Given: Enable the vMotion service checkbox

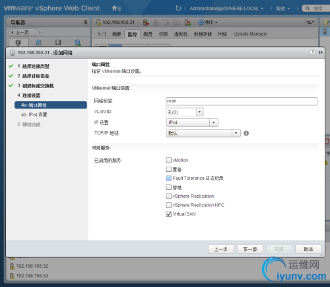Looking at the screenshot, I should click(168, 160).
